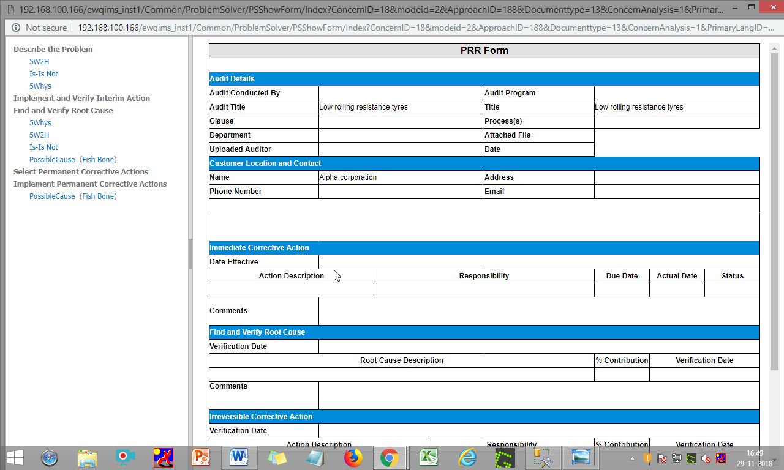Launch the screen recorder camera taskbar icon

125,457
